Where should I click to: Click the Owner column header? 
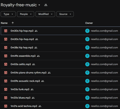(x=89, y=23)
